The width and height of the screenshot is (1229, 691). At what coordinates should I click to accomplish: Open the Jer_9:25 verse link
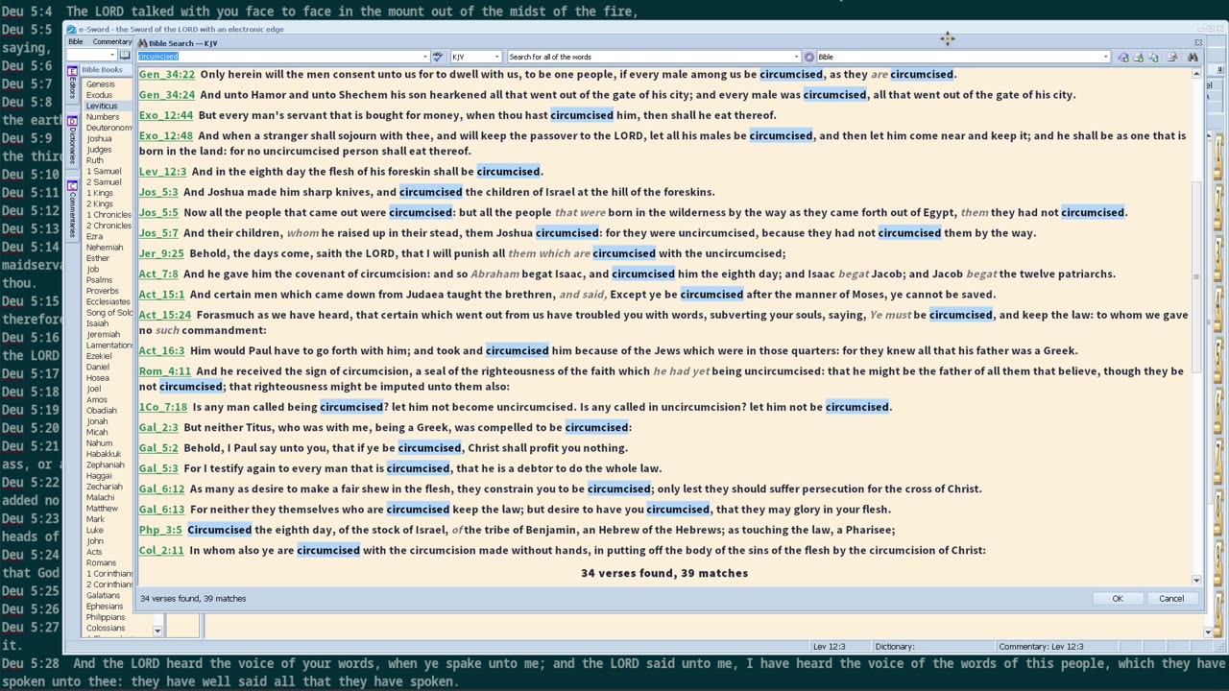tap(161, 253)
